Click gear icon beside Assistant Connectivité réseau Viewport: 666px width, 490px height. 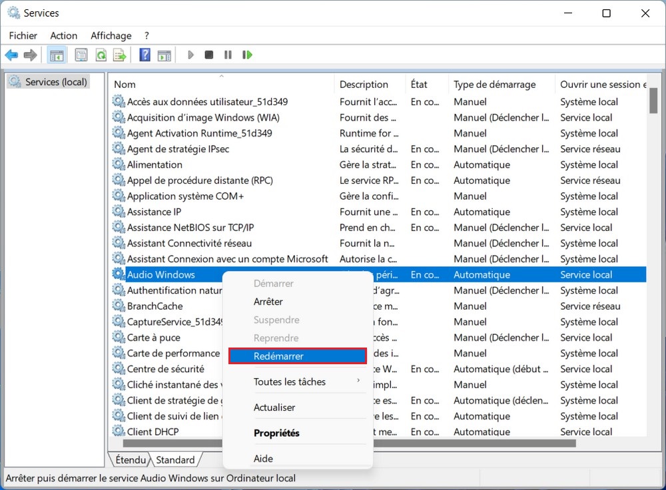119,243
